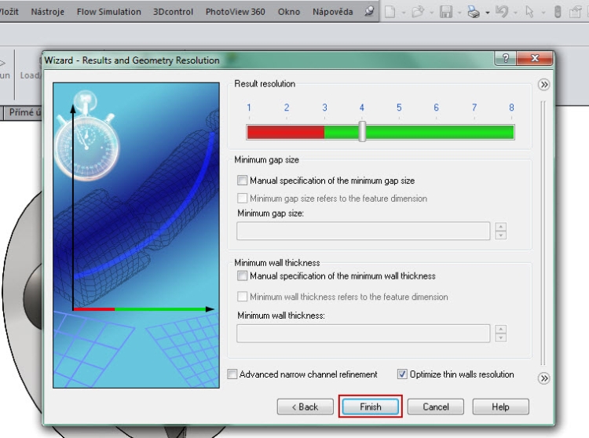Enable Manual specification of the minimum gap size
This screenshot has width=589, height=438.
pos(243,181)
